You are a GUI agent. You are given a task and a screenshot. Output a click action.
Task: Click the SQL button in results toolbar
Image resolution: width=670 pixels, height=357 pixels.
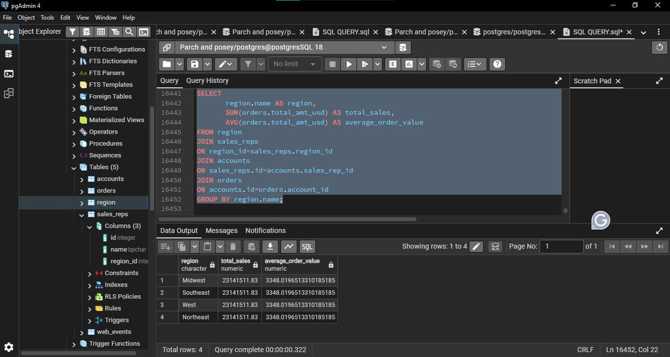point(307,246)
